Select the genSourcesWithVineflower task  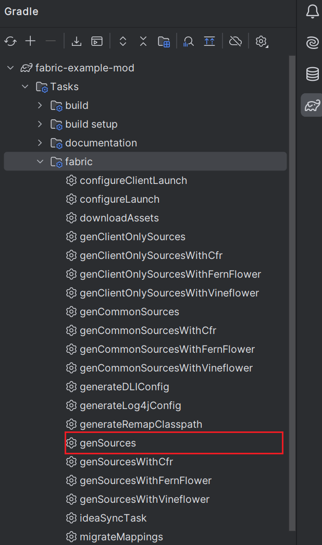[x=145, y=500]
